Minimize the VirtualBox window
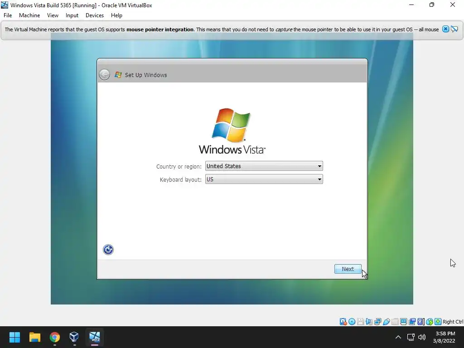Viewport: 464px width, 348px height. point(411,5)
